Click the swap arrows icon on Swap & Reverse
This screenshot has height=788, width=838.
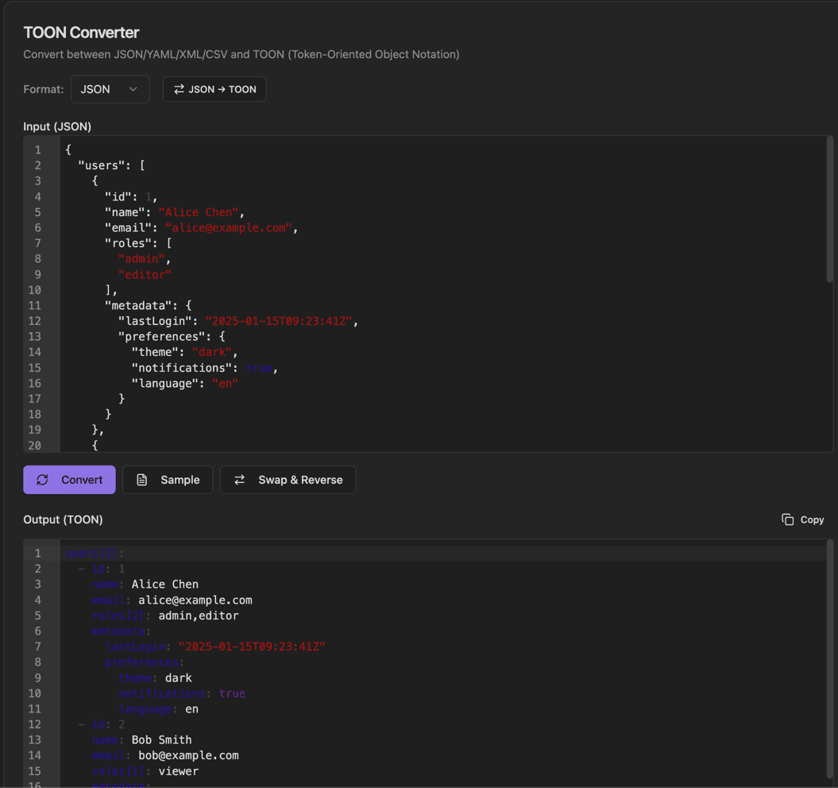[x=238, y=479]
